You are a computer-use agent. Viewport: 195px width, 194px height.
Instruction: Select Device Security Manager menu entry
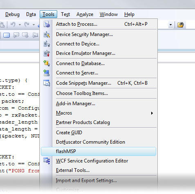99,34
